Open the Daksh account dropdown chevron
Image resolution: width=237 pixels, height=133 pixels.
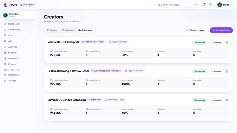(x=232, y=5)
